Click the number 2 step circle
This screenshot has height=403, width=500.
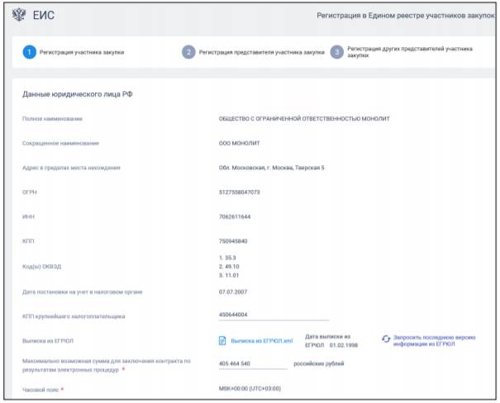[x=188, y=52]
